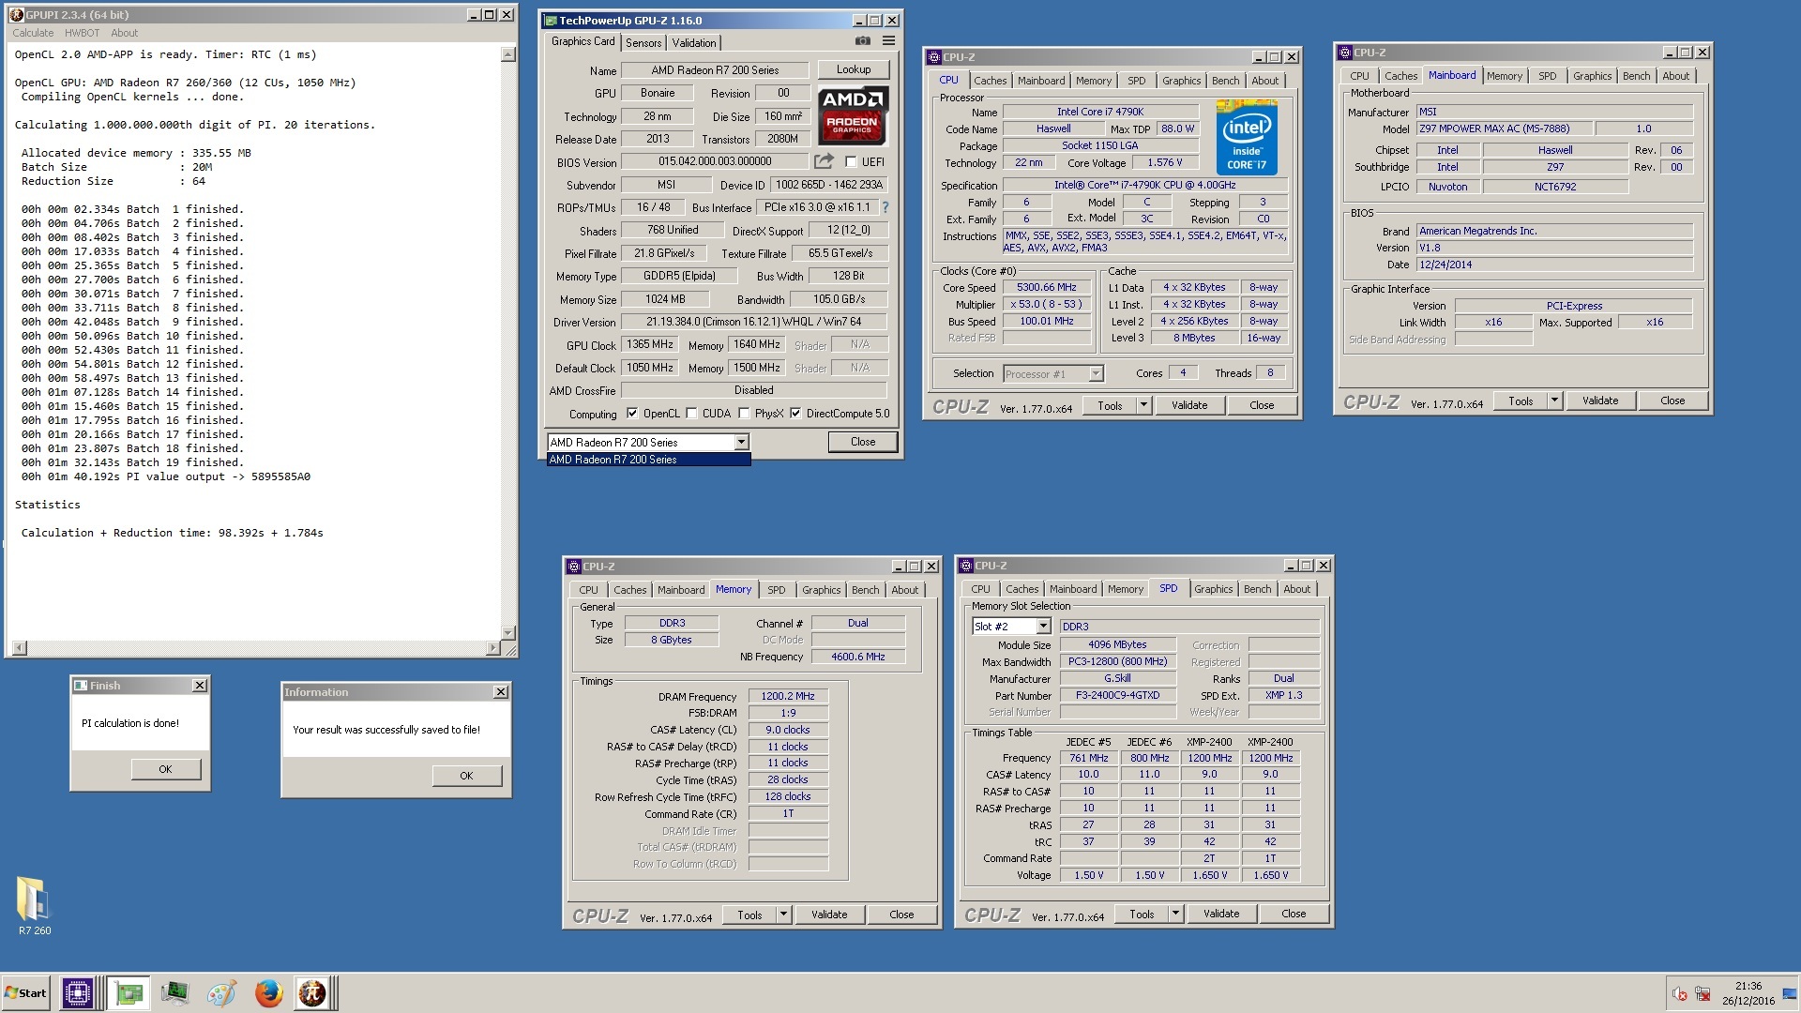Viewport: 1801px width, 1013px height.
Task: Click GPUPI vertical scrollbar down arrow
Action: [508, 633]
